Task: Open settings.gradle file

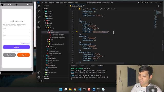Action: 53,67
